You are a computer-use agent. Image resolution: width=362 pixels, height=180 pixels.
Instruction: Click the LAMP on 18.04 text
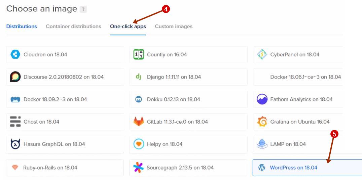tap(288, 144)
